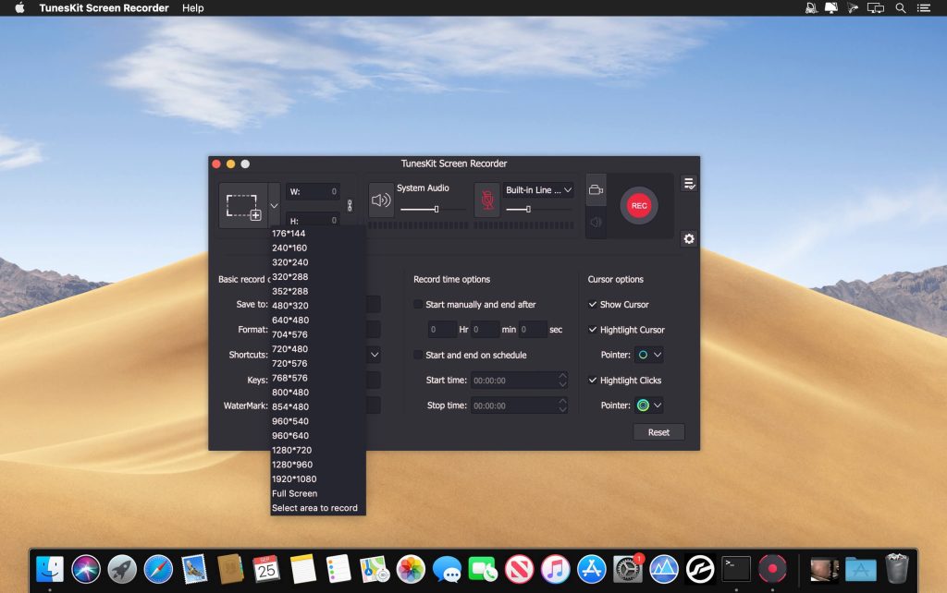The image size is (947, 593).
Task: Click the Reset button under Cursor options
Action: (658, 431)
